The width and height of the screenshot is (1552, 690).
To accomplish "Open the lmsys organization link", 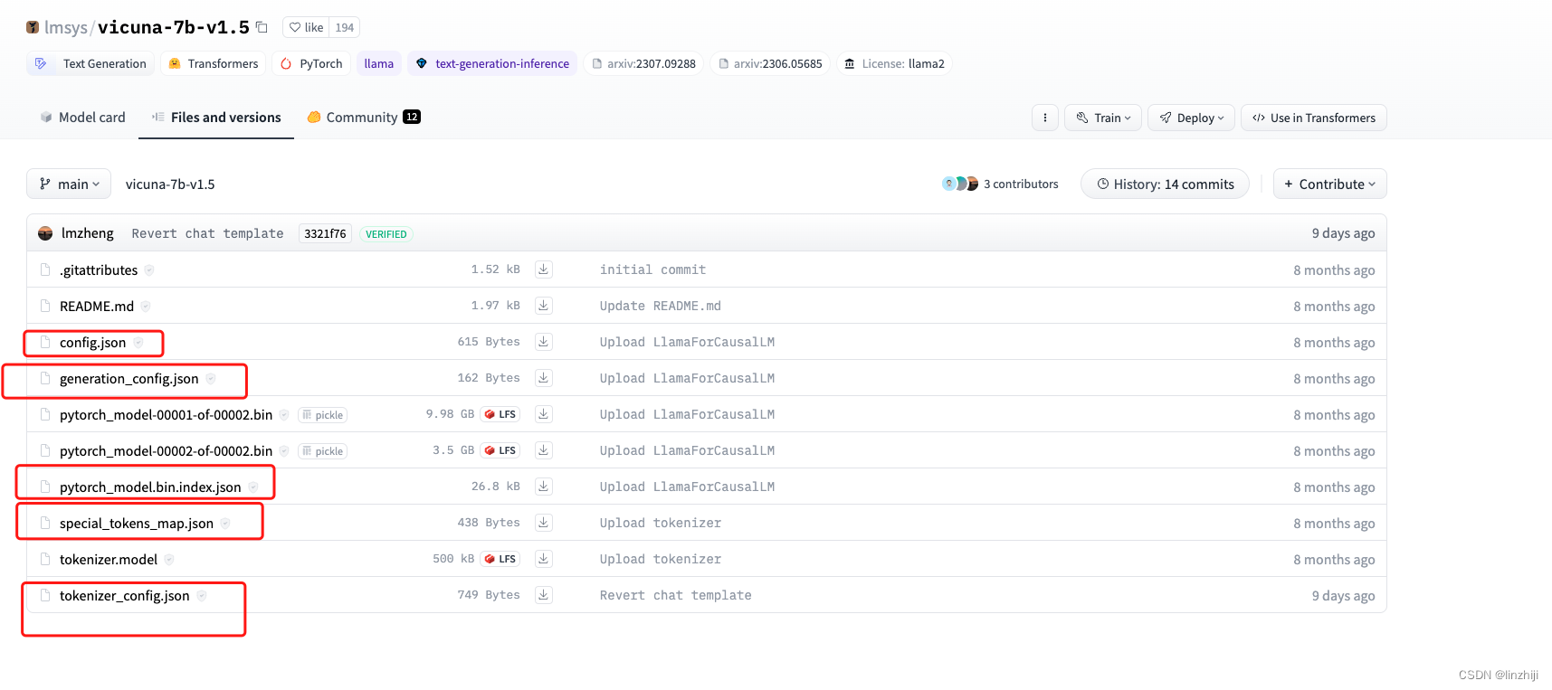I will (x=66, y=27).
